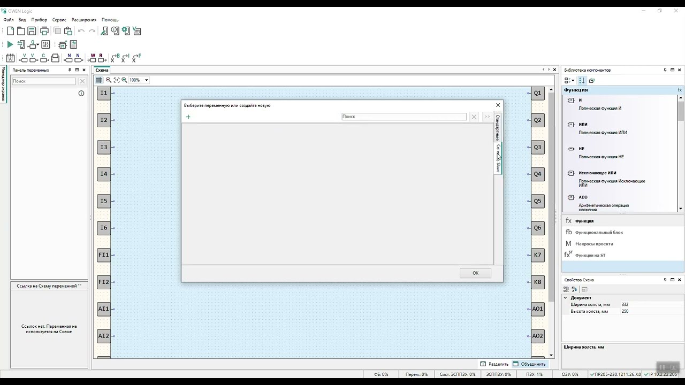Create an ST function with the fx icon
Screen dimensions: 685x385
(x=73, y=45)
